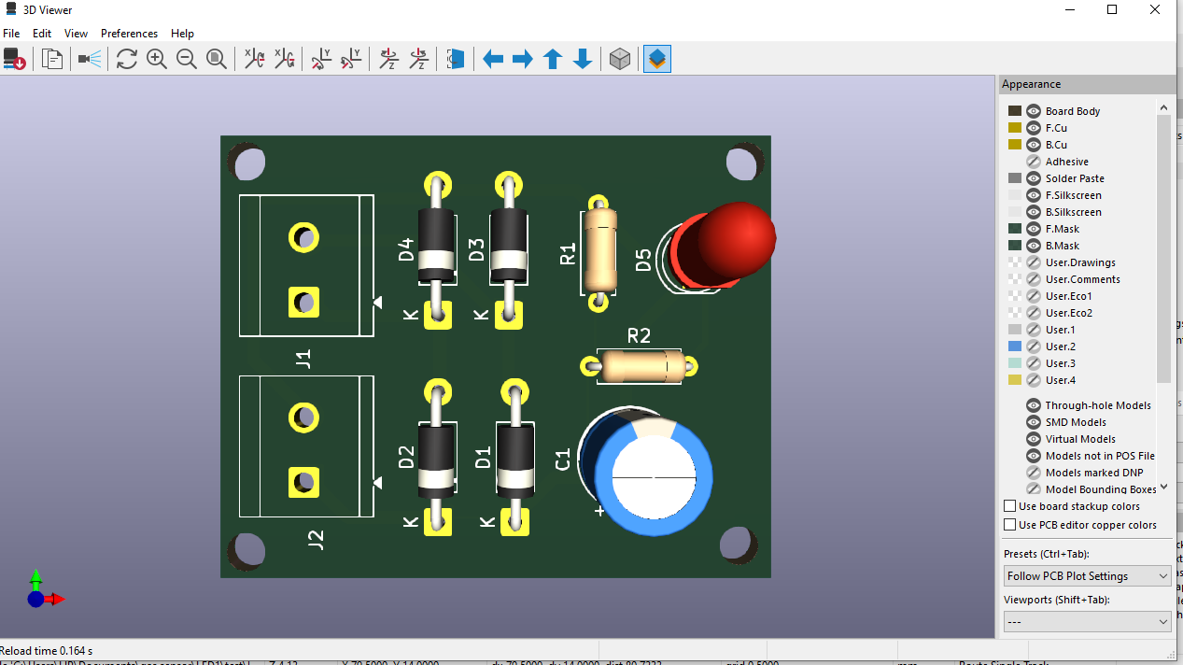This screenshot has height=665, width=1183.
Task: Rotate X clockwise
Action: [x=254, y=60]
